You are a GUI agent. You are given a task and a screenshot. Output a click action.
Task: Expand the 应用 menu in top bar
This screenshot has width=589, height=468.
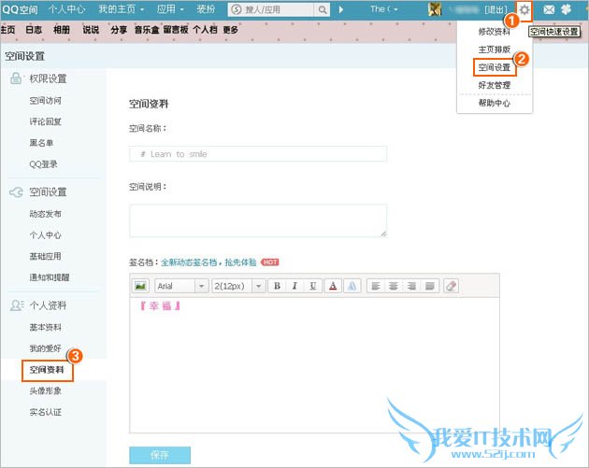pyautogui.click(x=170, y=8)
